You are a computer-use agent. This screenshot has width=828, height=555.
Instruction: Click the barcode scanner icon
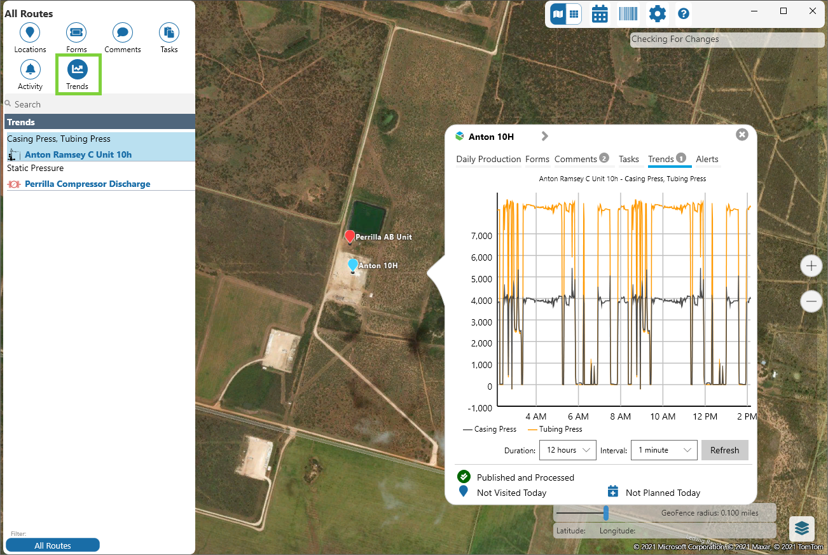[628, 14]
